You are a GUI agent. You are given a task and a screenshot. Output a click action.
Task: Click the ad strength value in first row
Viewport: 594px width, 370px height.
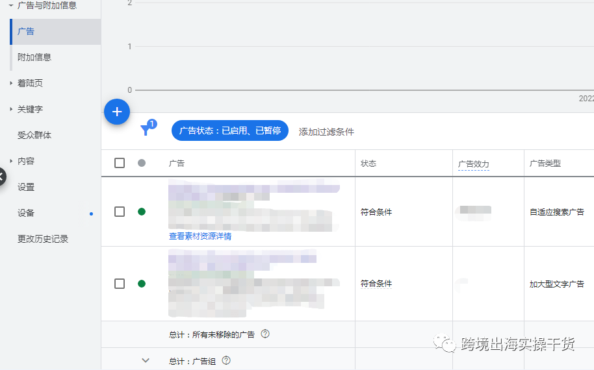pos(473,213)
